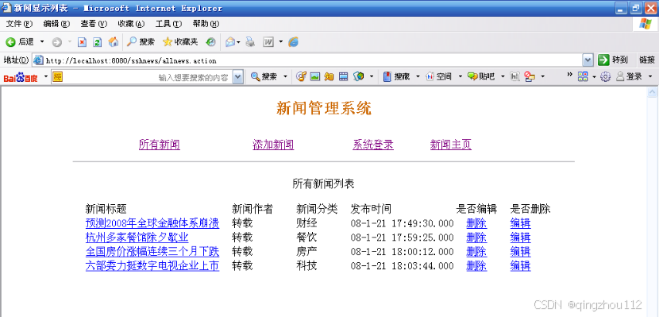Open news 全国房价涨幅连续三个月下跌
Screen dimensions: 659x317
pos(152,251)
